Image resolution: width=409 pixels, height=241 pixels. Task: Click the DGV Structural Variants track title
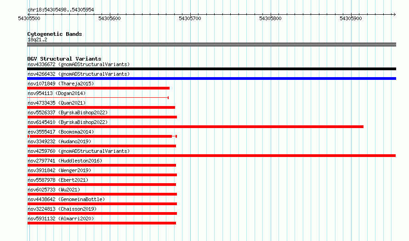point(64,59)
